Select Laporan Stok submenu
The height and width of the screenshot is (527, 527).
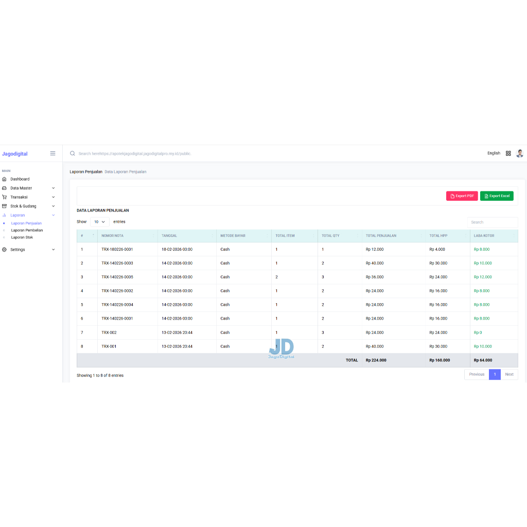coord(22,237)
